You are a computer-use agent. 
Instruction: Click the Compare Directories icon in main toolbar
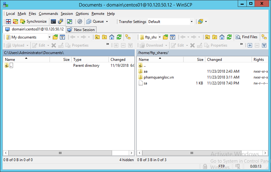pyautogui.click(x=8, y=22)
